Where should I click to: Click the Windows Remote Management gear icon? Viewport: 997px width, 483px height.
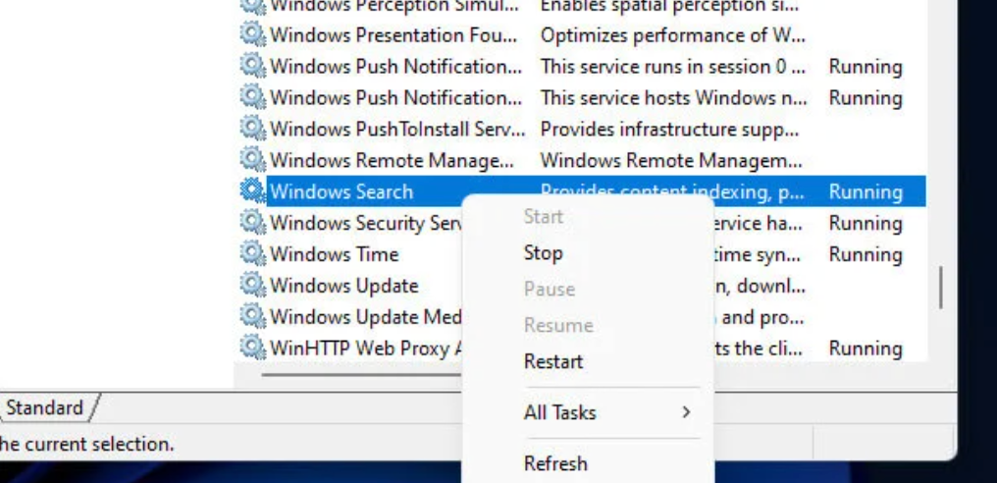tap(252, 160)
